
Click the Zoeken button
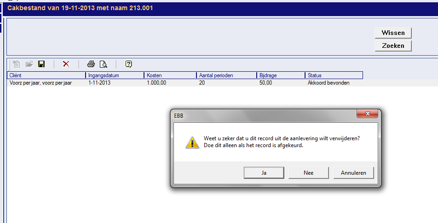[x=393, y=46]
